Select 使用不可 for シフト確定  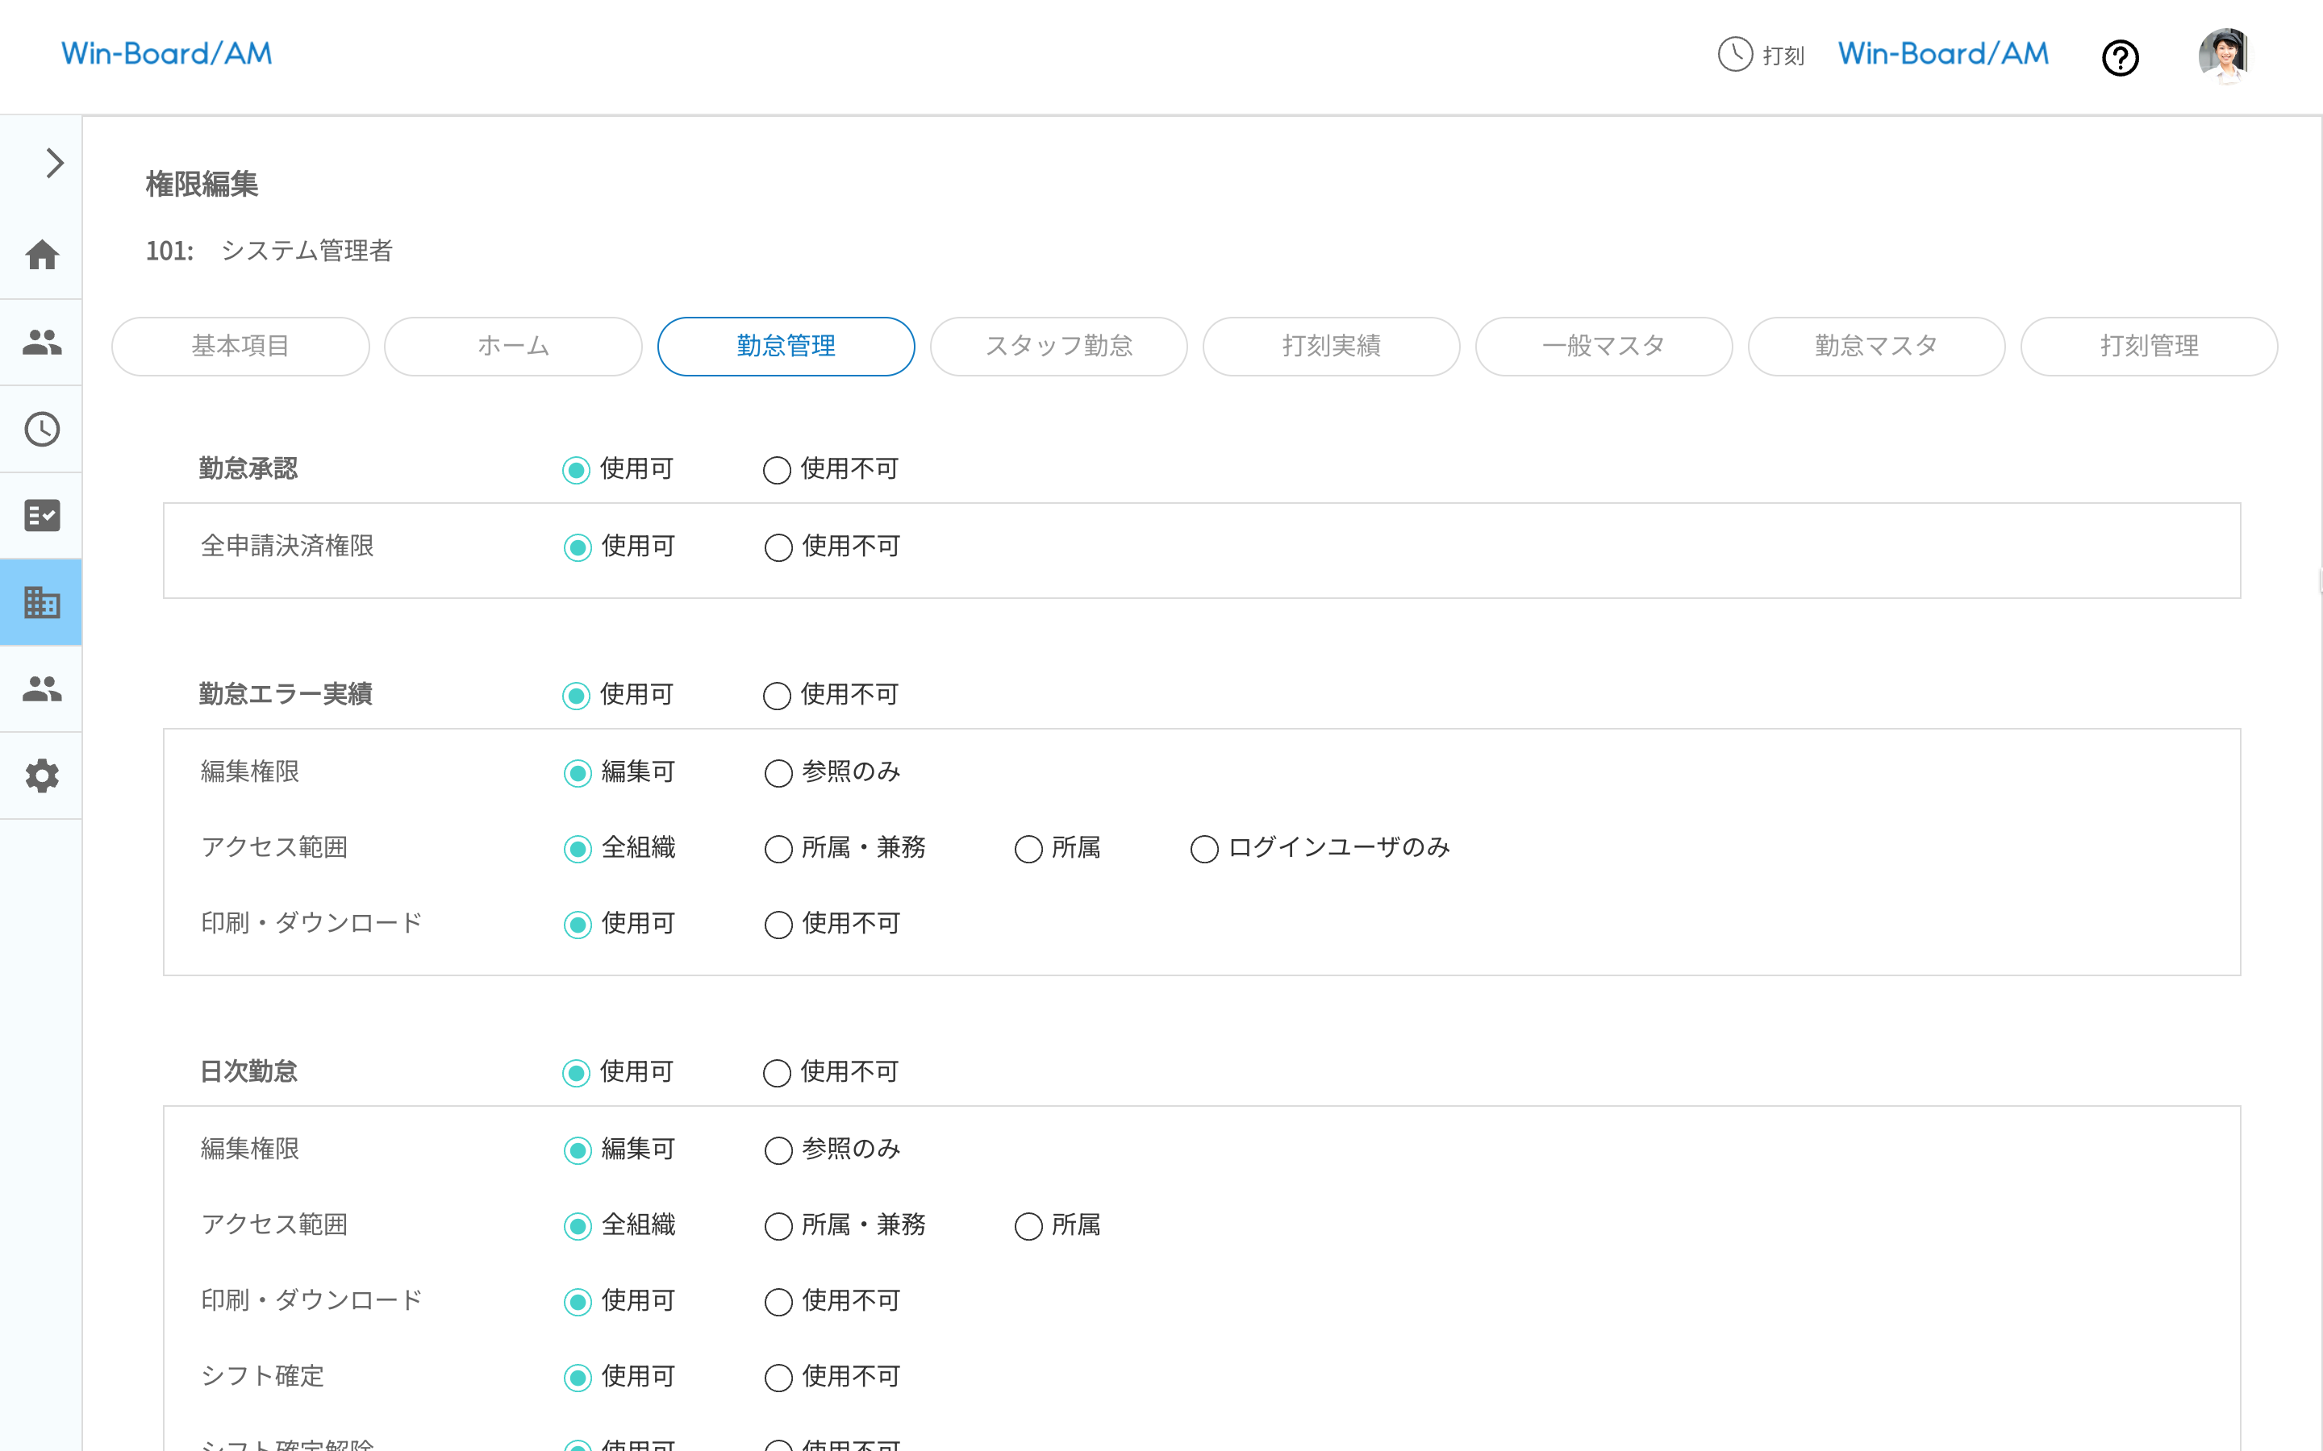pos(778,1378)
